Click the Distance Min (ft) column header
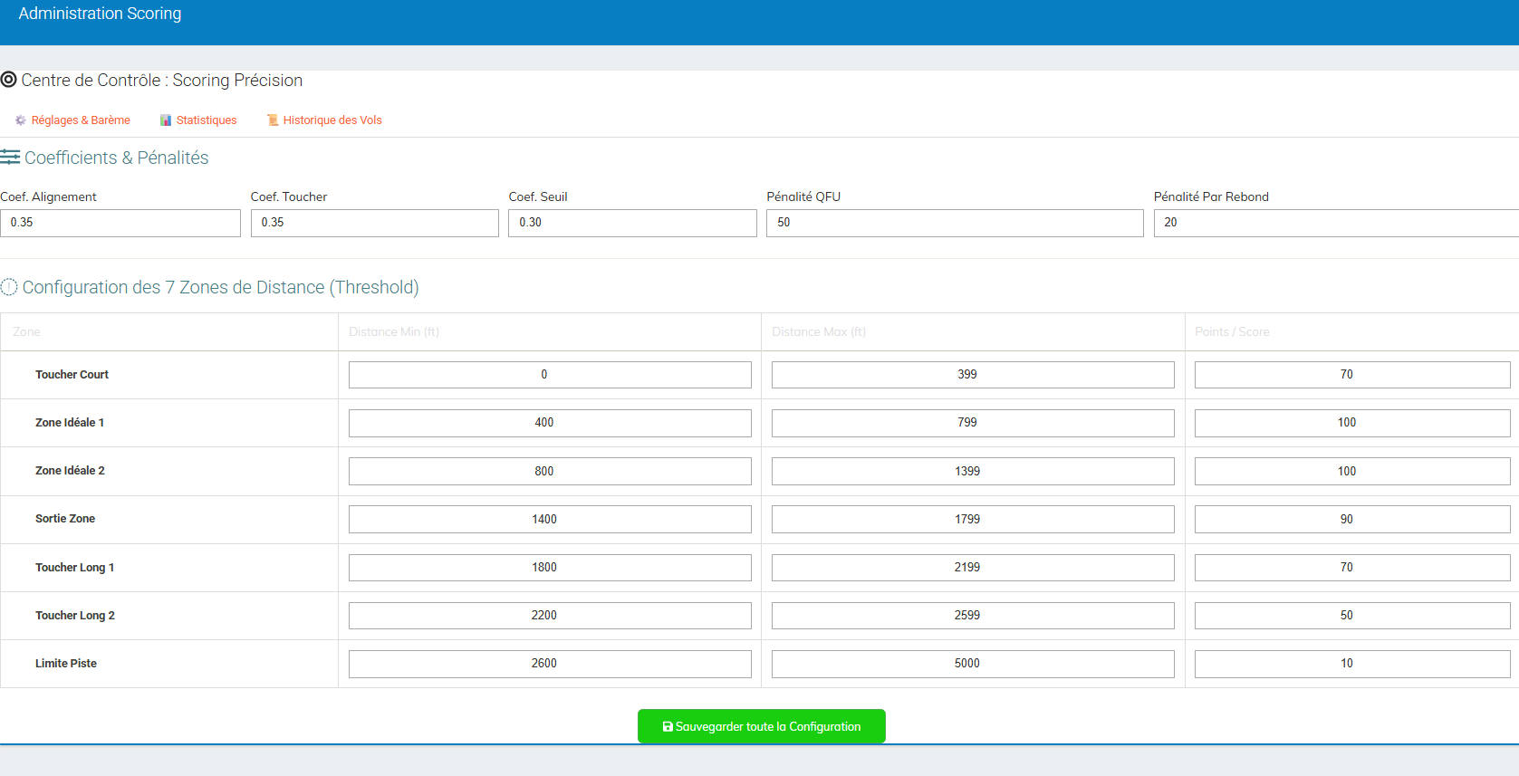 (x=394, y=332)
